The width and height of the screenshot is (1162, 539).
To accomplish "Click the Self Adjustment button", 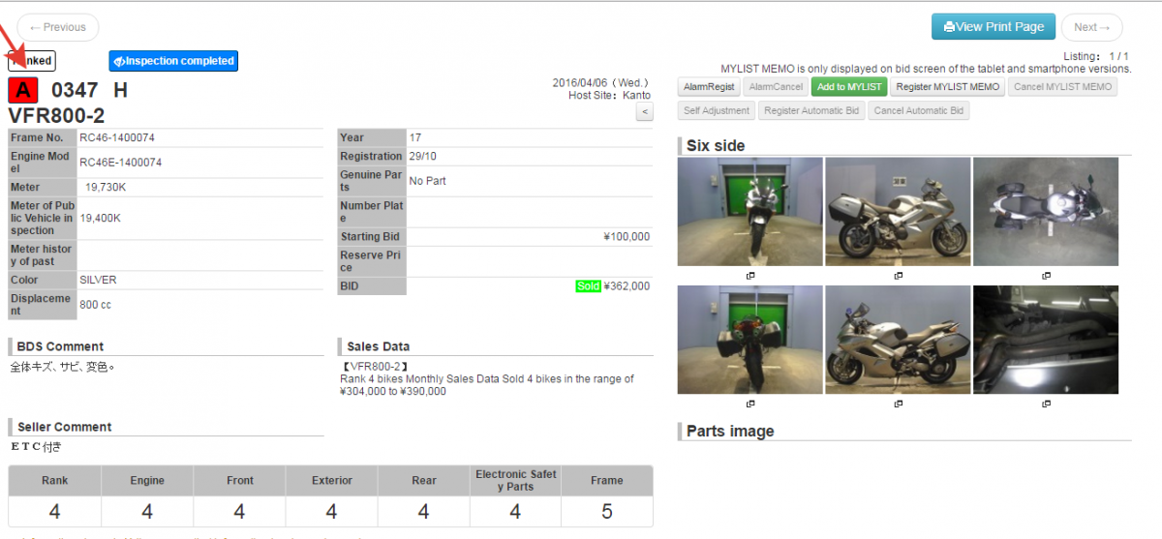I will (x=717, y=110).
